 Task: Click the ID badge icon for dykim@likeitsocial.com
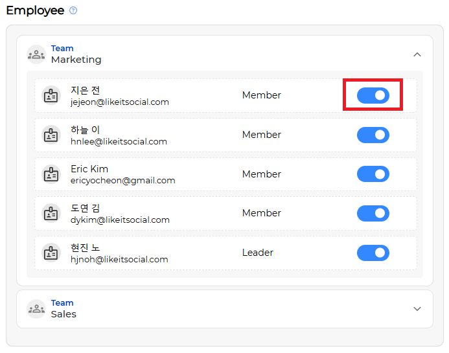coord(51,213)
